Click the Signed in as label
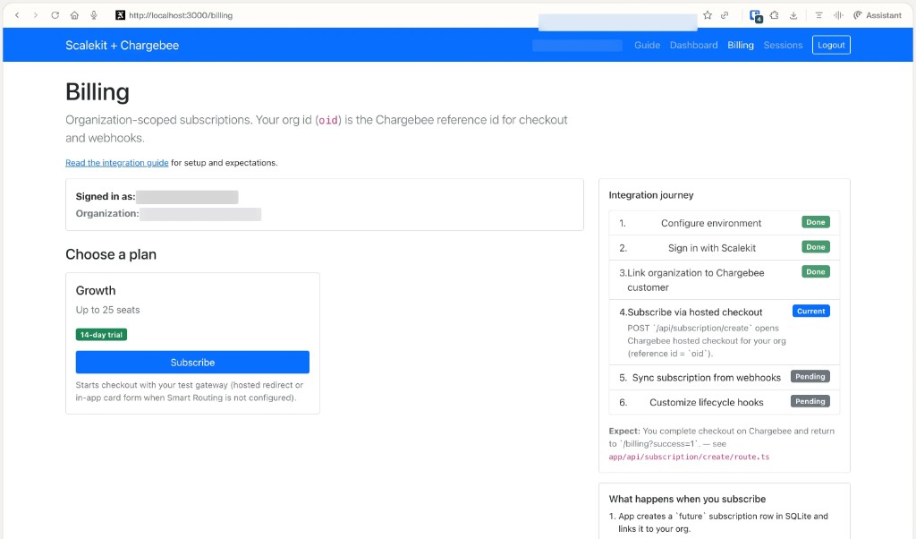The image size is (916, 539). (x=106, y=196)
